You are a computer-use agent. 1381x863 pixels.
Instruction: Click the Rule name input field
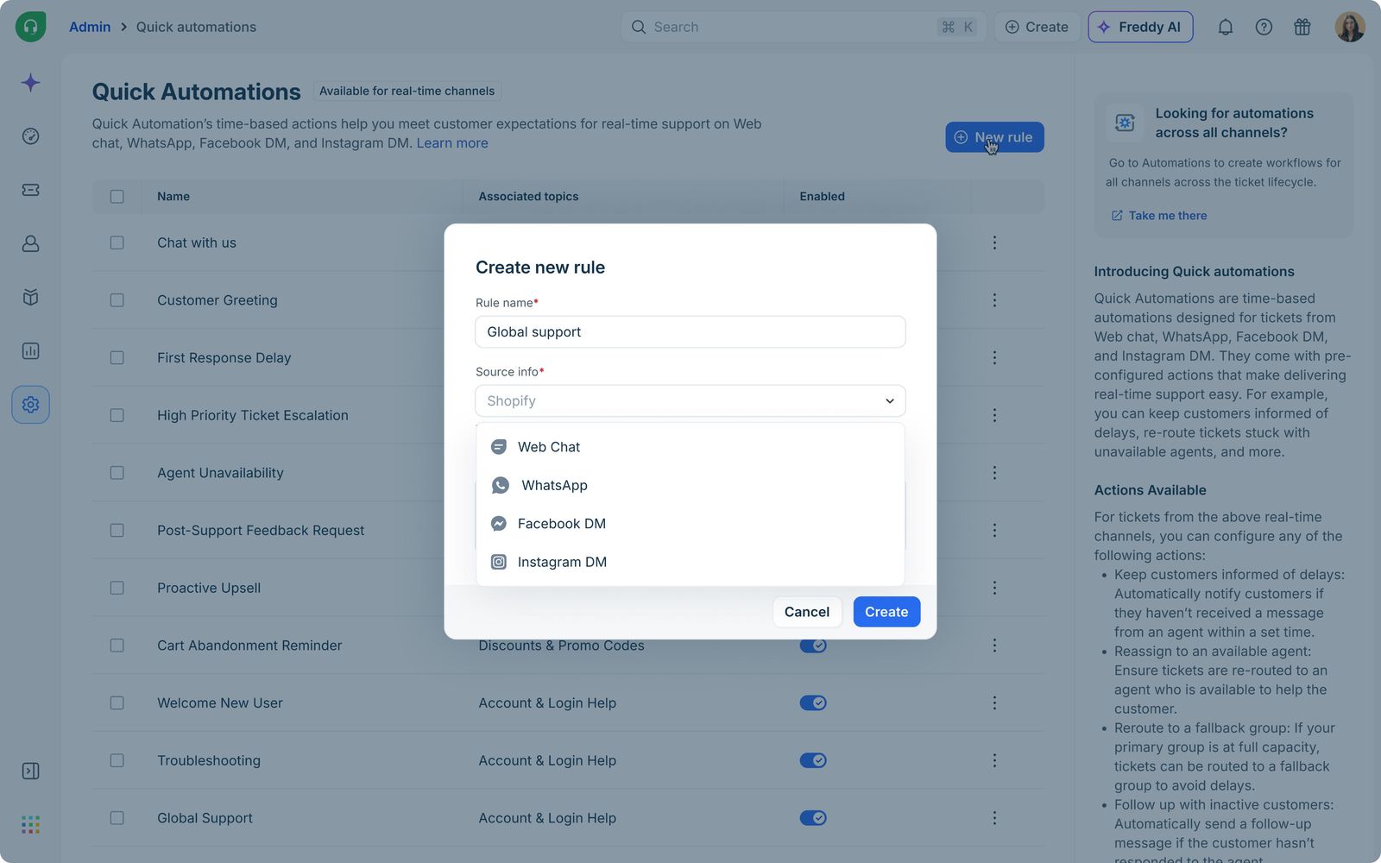coord(690,331)
